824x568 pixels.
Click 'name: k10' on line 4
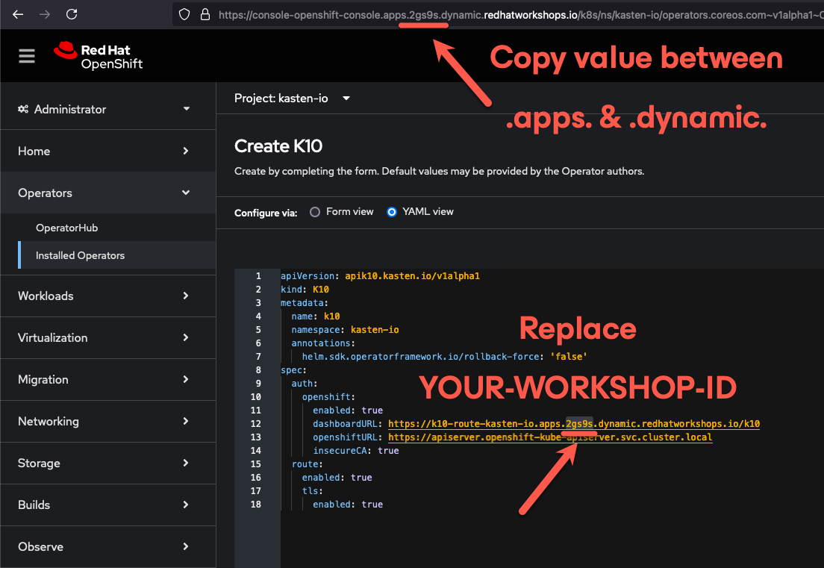tap(316, 316)
